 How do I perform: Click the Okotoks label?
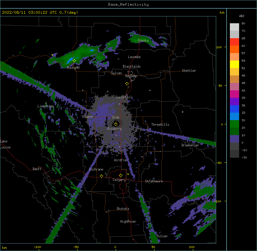[123, 209]
